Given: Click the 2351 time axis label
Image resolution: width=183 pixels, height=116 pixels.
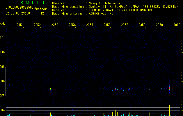Looking at the screenshot, I should tap(20, 25).
